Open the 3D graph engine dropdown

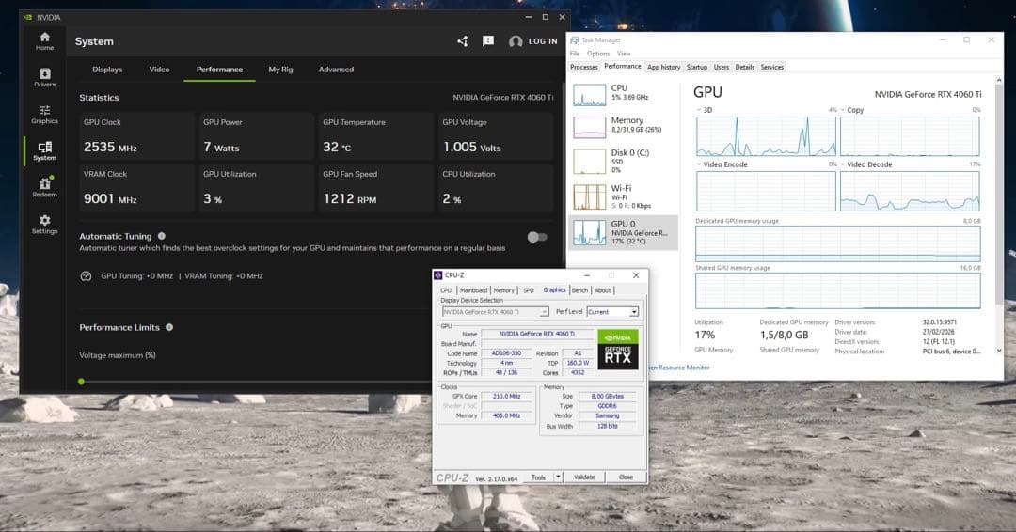[x=698, y=110]
